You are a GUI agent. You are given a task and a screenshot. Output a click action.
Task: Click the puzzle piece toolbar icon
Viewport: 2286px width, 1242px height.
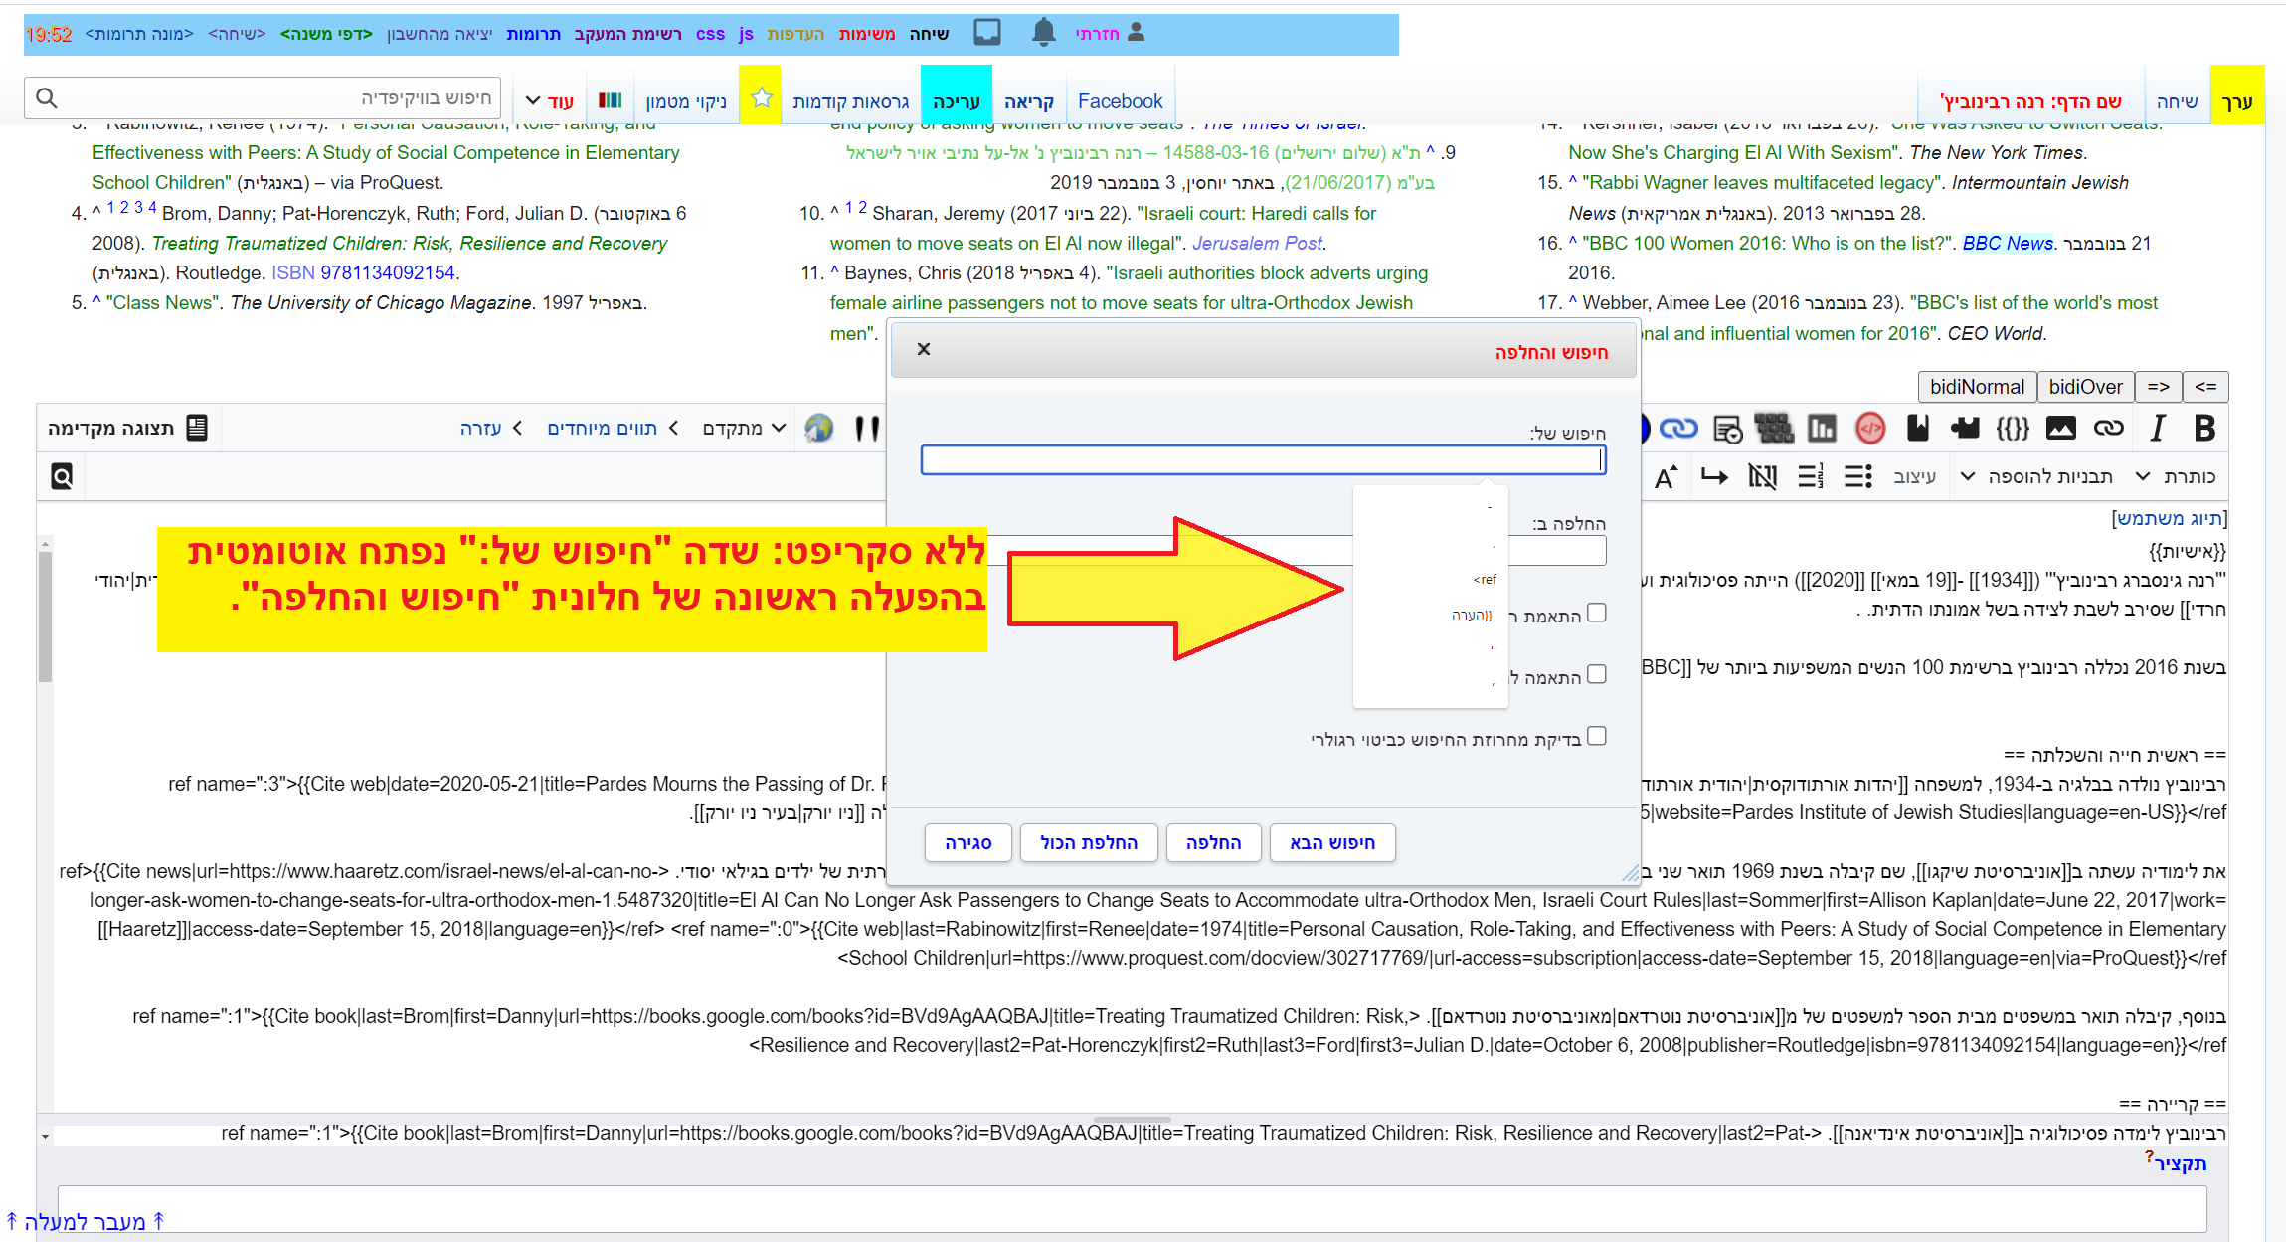click(x=1965, y=429)
